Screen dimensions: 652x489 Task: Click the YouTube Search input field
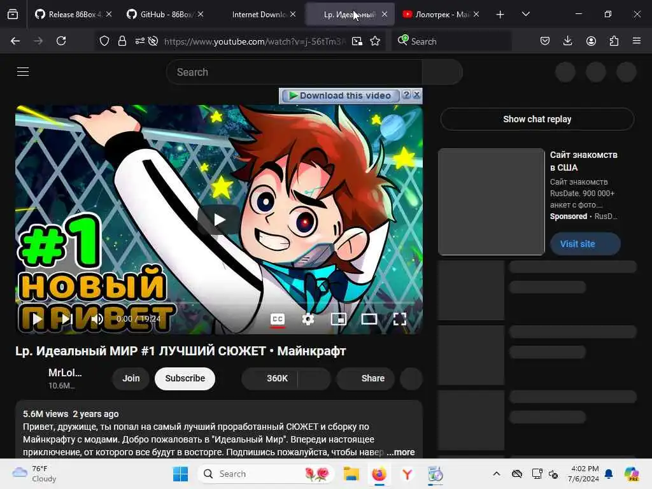(294, 72)
